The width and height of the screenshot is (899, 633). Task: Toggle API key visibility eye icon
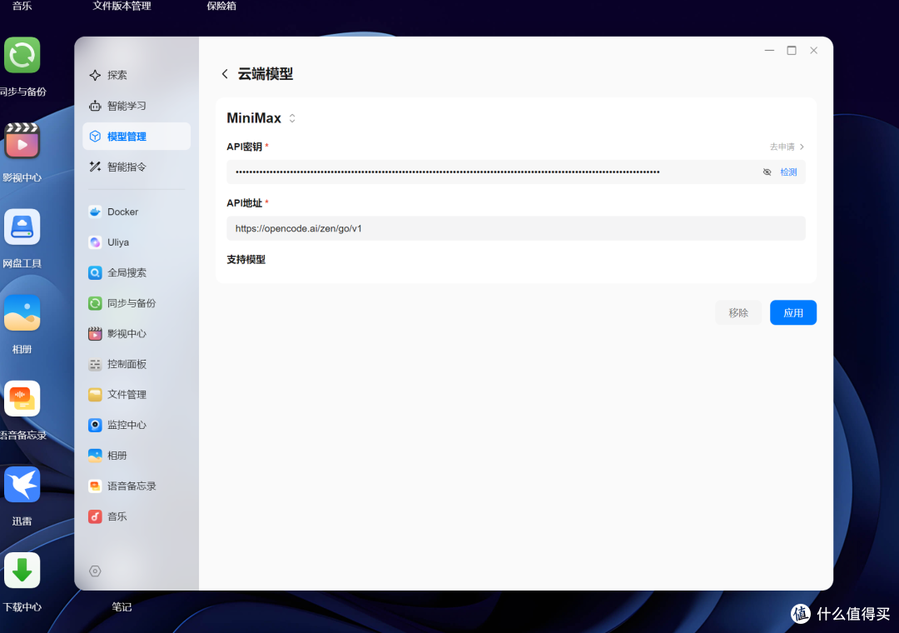[x=767, y=172]
